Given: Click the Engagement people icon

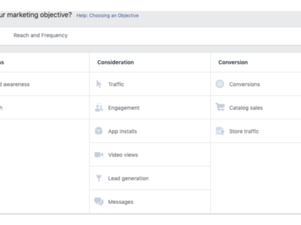Looking at the screenshot, I should pos(99,107).
